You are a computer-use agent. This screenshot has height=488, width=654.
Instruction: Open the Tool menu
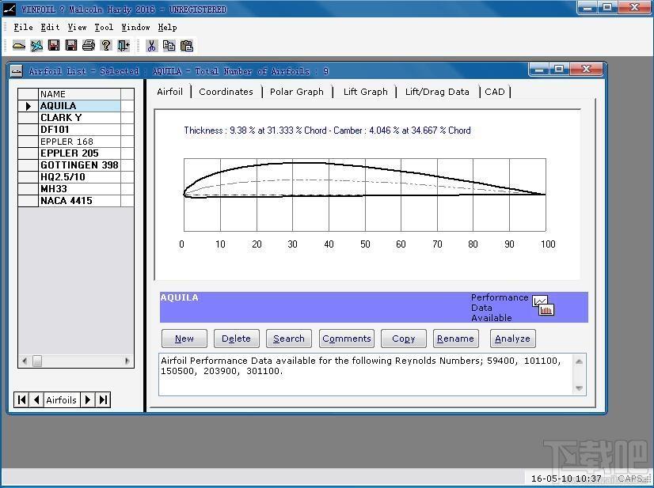(104, 27)
